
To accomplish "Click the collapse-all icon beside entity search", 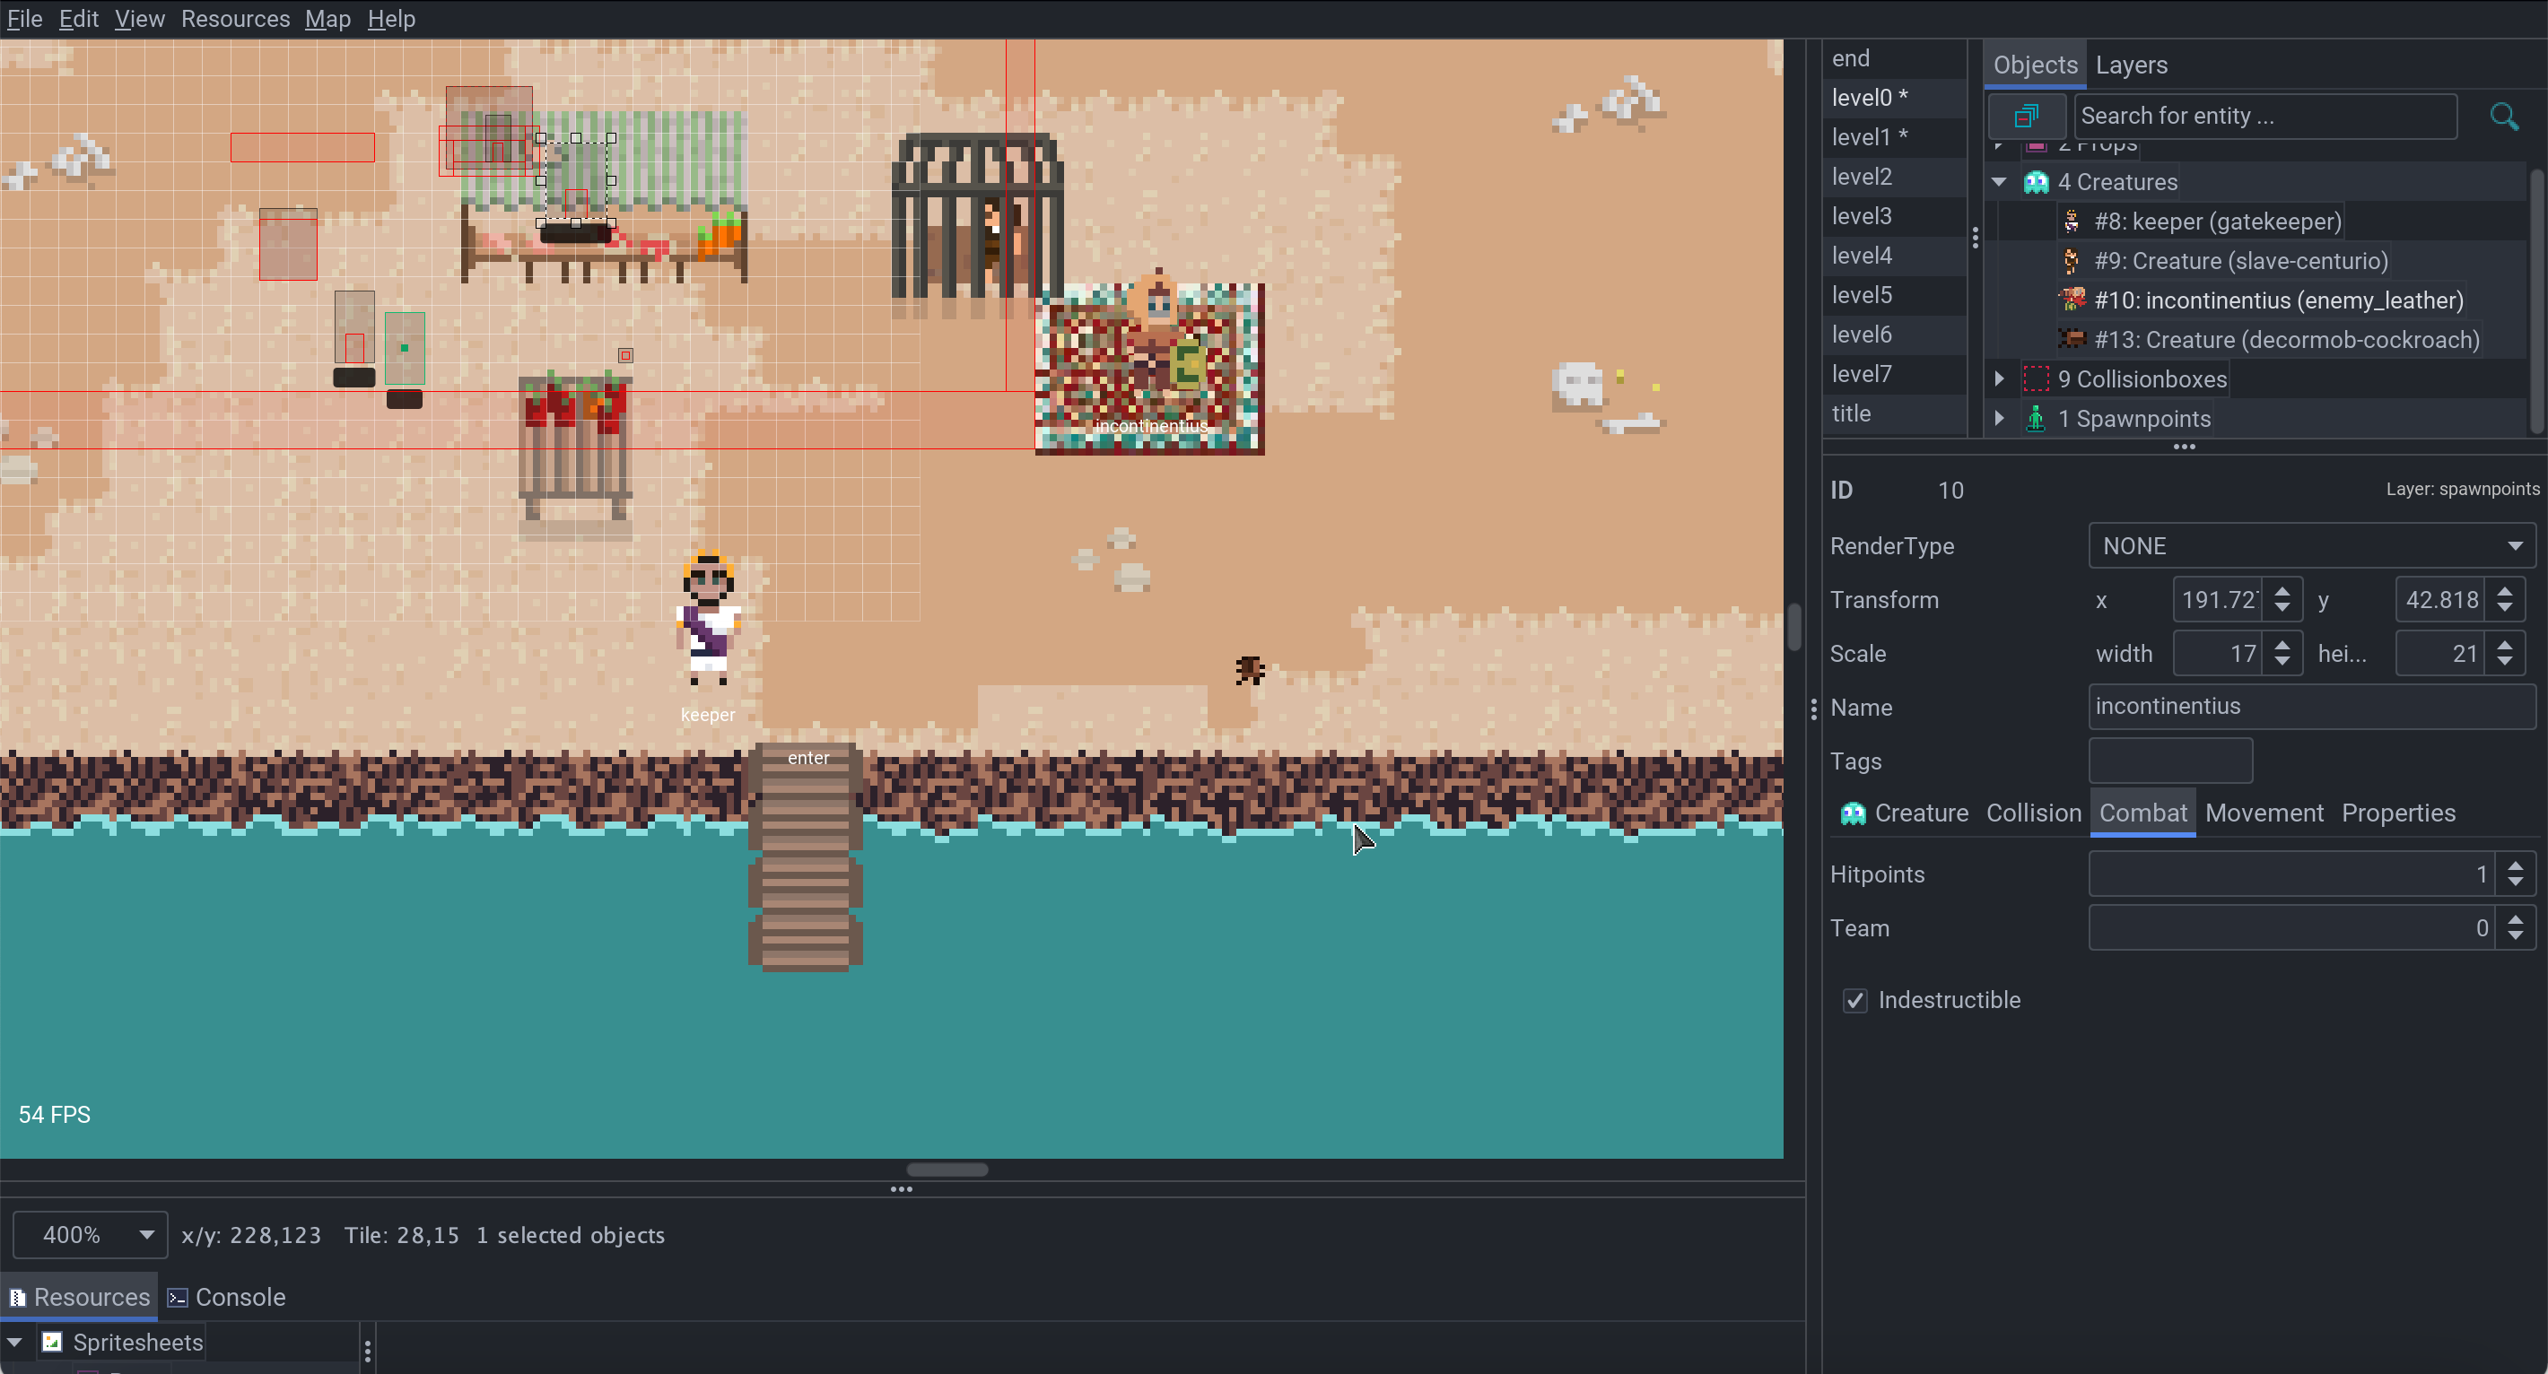I will (2026, 116).
